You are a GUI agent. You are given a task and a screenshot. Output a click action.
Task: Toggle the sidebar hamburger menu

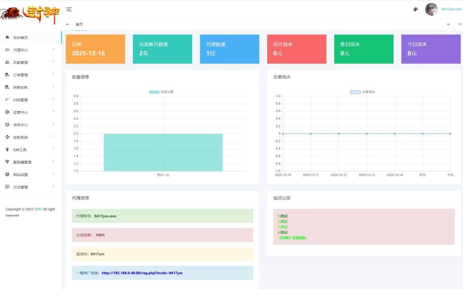69,9
